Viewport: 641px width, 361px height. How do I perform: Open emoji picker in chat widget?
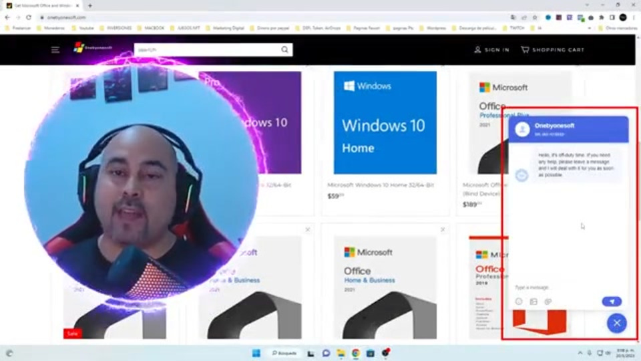pyautogui.click(x=519, y=302)
